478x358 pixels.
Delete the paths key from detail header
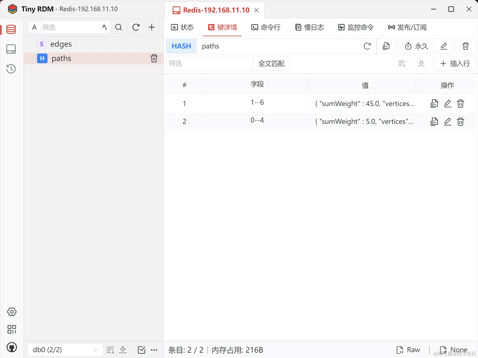465,46
